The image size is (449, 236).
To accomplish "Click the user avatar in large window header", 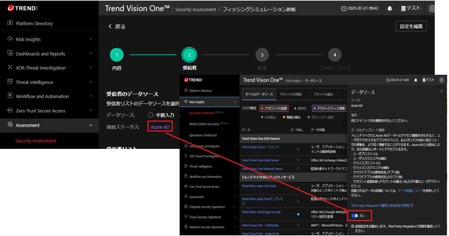I will point(432,9).
